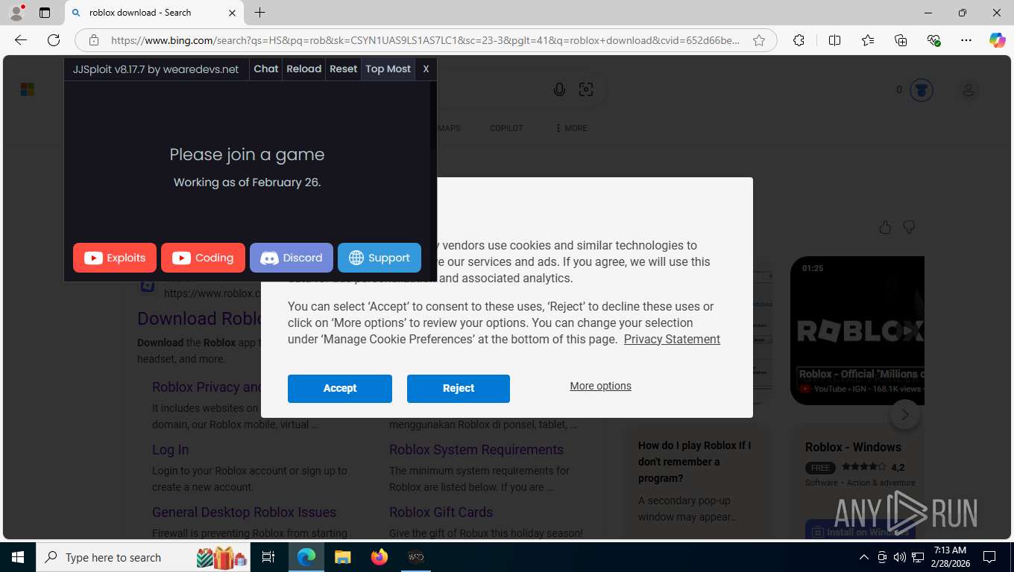Open the Copilot icon in Edge toolbar

point(998,40)
